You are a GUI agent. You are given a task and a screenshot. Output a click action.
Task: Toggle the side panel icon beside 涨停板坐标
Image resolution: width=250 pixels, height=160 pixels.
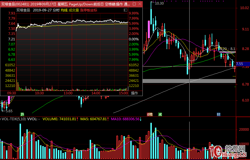(125, 10)
